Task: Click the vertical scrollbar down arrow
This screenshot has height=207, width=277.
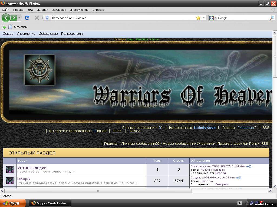Action: click(275, 186)
